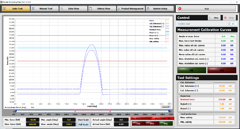Click Min. angle value field 0.0

click(x=69, y=120)
